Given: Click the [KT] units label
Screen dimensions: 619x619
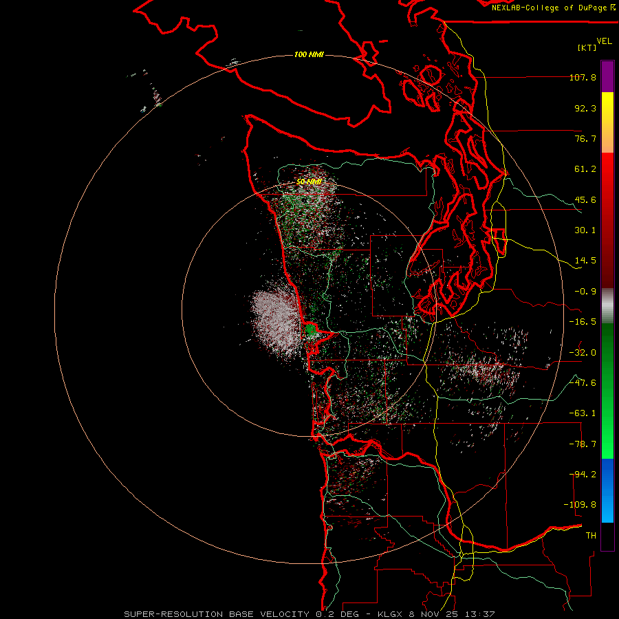Looking at the screenshot, I should click(587, 47).
